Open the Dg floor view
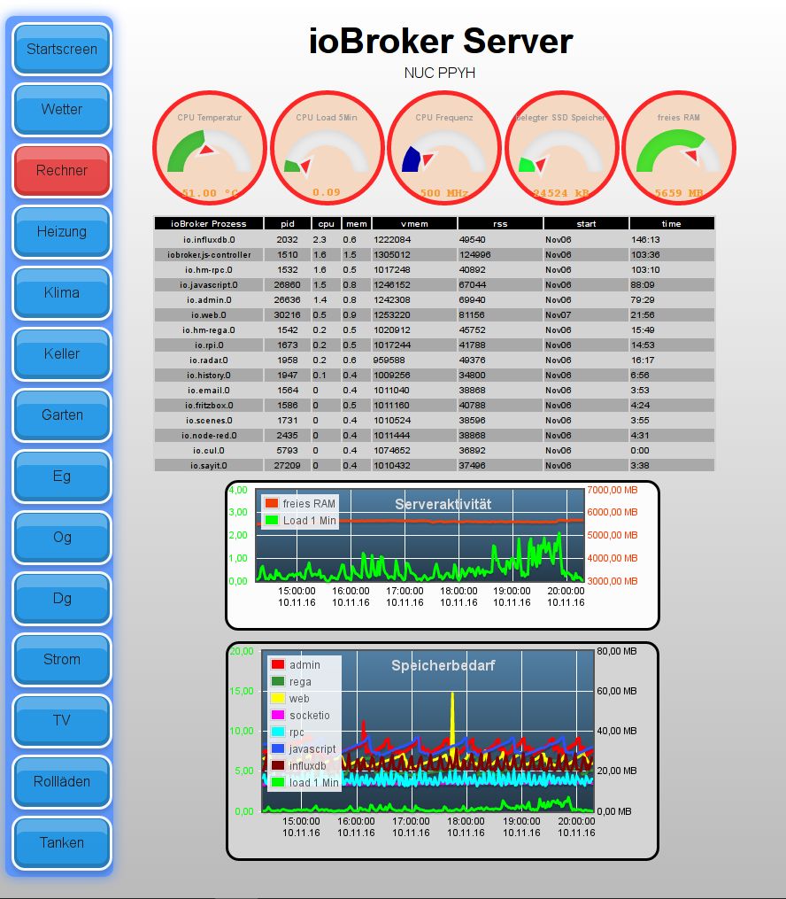 click(62, 599)
